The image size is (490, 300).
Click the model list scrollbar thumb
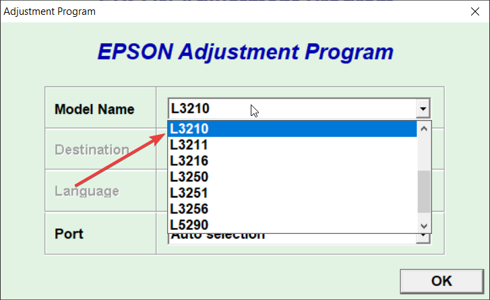(424, 191)
